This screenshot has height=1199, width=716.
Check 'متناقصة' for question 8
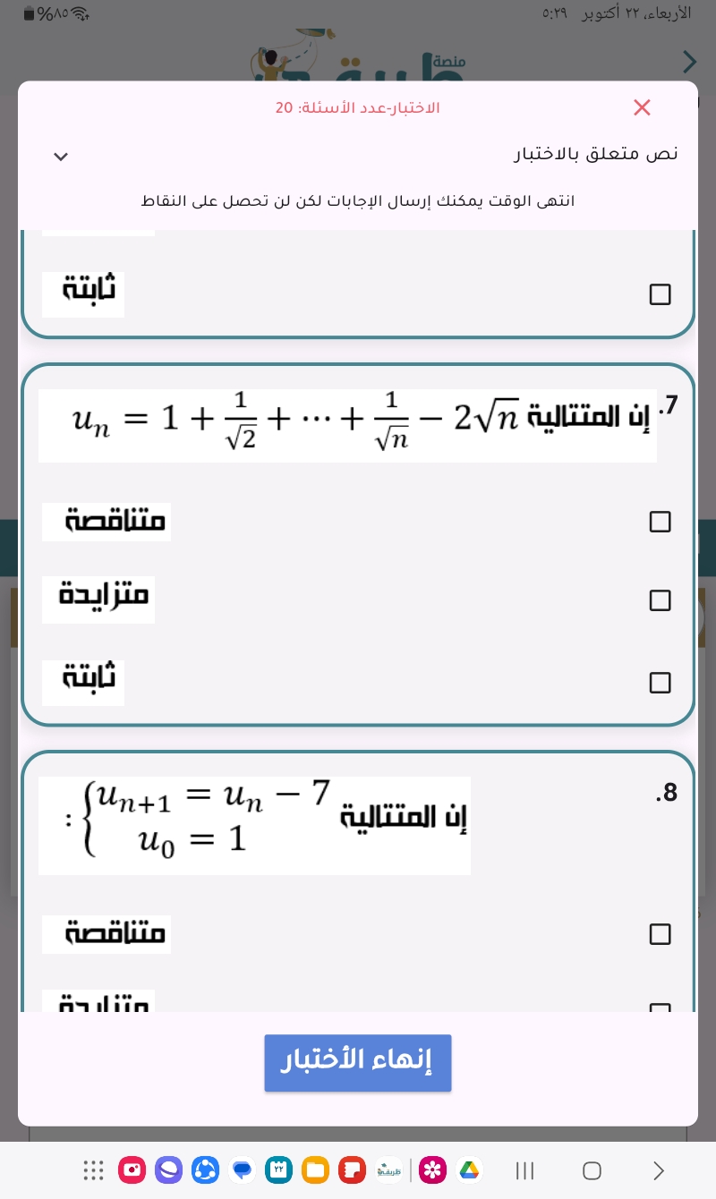click(x=660, y=934)
